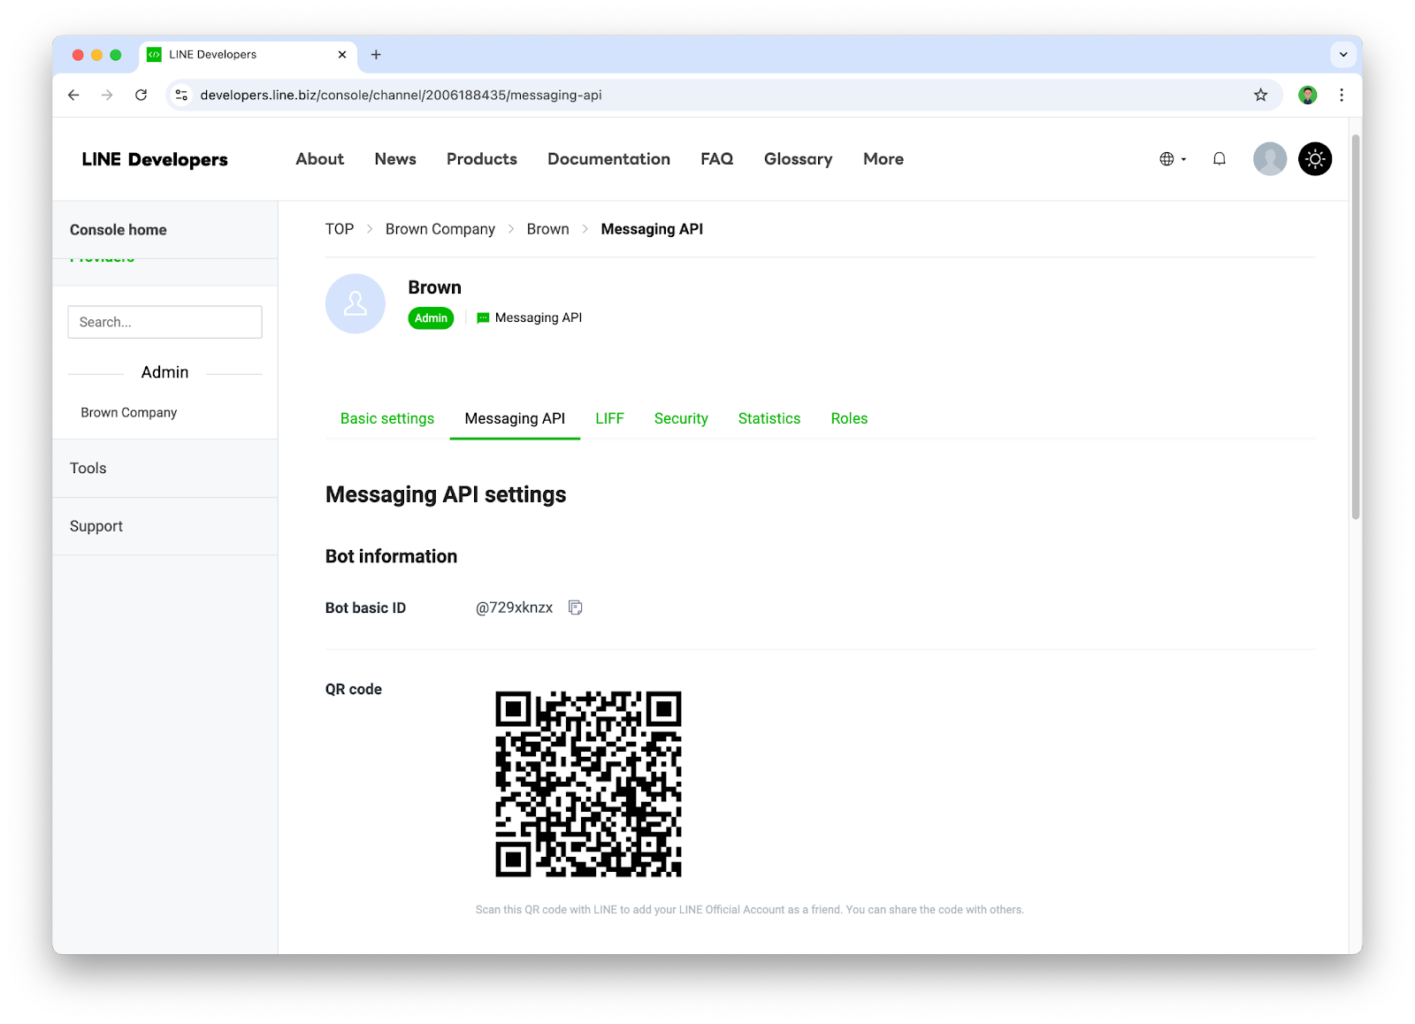Viewport: 1415px width, 1024px height.
Task: Click the @729xknzx bot ID text
Action: [x=514, y=608]
